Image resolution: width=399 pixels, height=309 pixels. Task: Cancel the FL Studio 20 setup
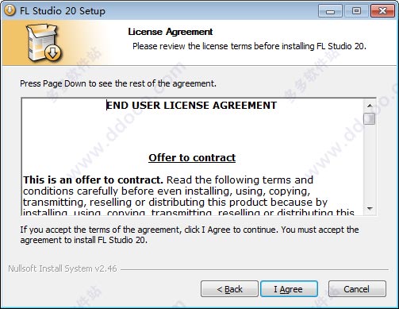coord(357,289)
